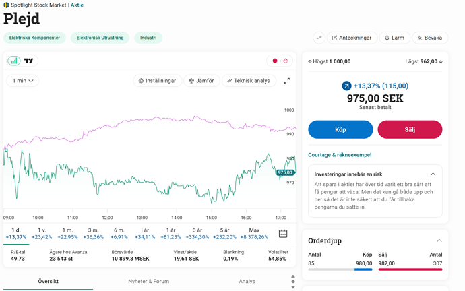Click the blue Köp order depth bar
Viewport: 465px width, 291px height.
(363, 269)
